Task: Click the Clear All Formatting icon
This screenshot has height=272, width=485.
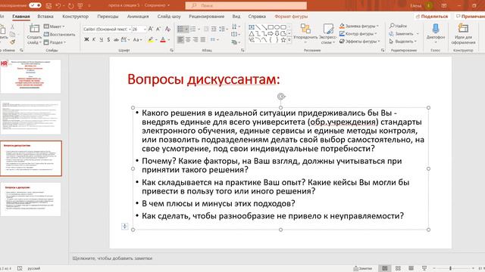Action: pos(167,29)
